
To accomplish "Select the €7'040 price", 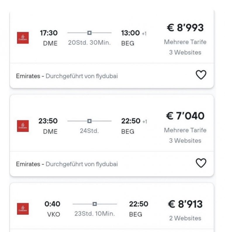I will [x=185, y=116].
